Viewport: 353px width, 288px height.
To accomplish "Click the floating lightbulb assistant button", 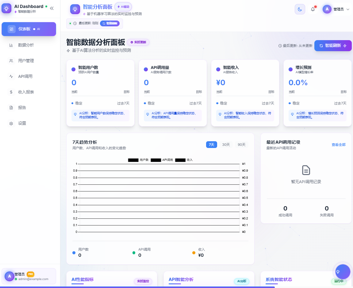I will click(342, 271).
